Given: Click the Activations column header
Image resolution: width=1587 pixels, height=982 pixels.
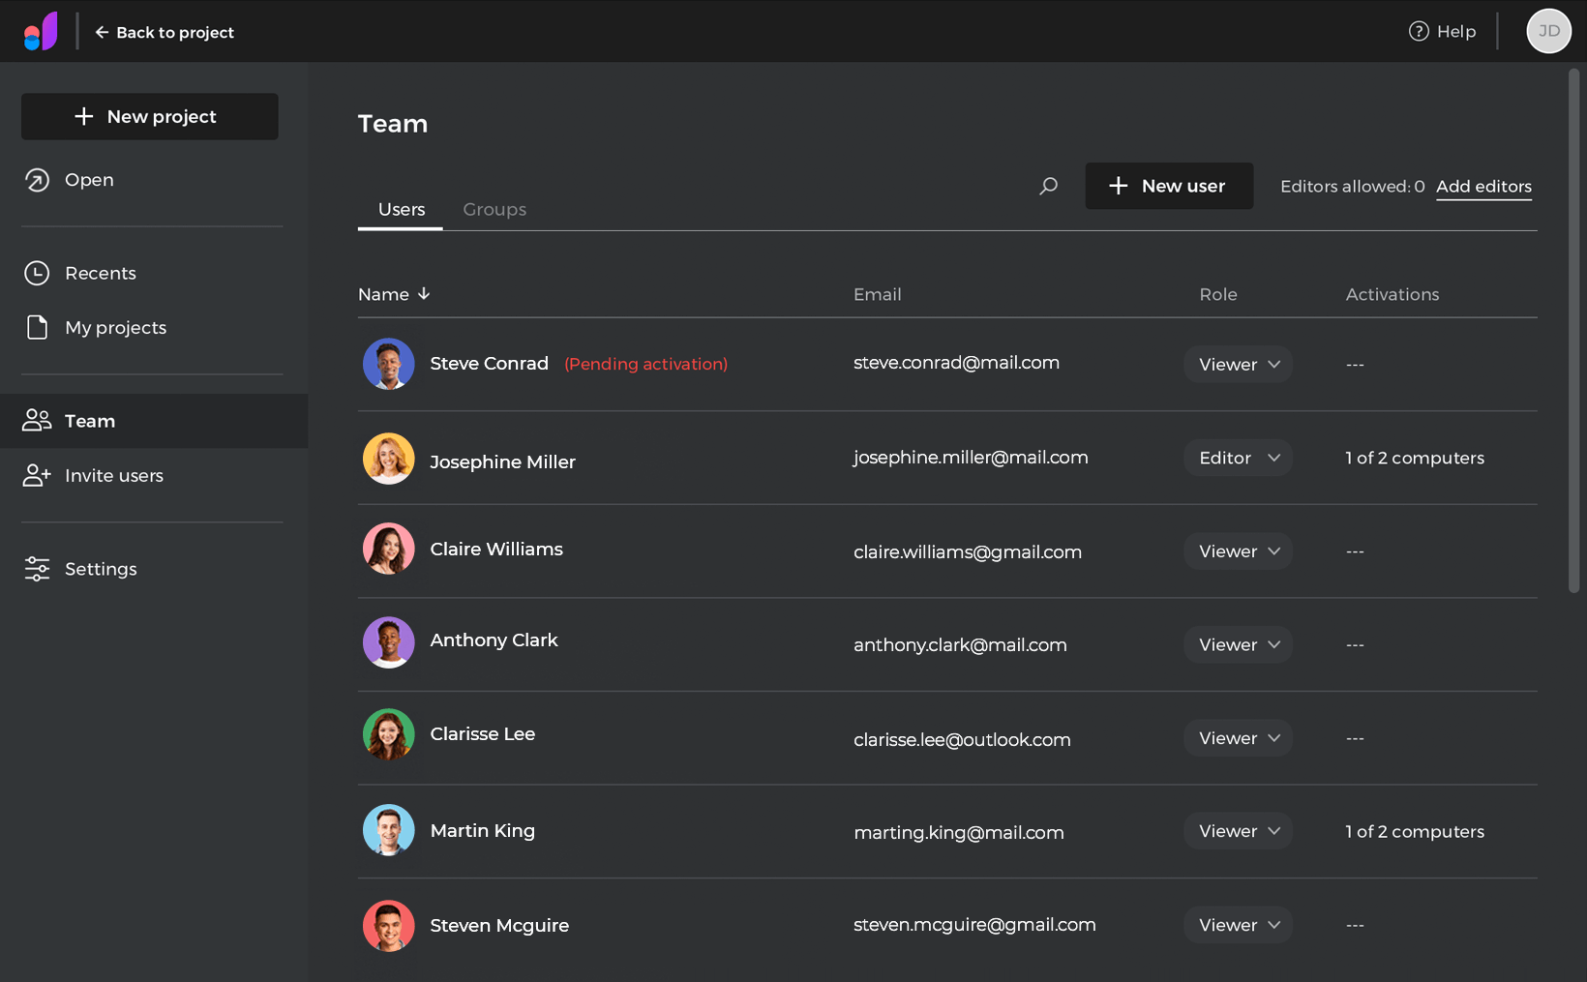Looking at the screenshot, I should pos(1392,294).
